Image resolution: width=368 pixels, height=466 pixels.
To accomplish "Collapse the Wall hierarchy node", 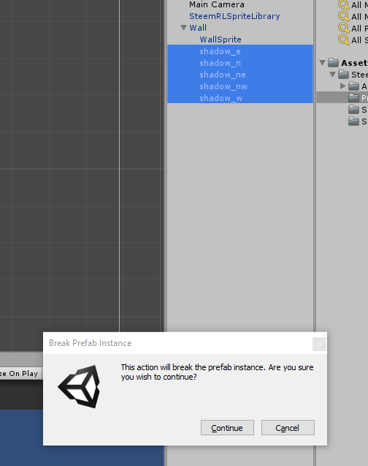I will (x=183, y=28).
